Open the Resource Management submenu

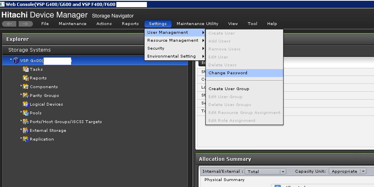pos(175,40)
